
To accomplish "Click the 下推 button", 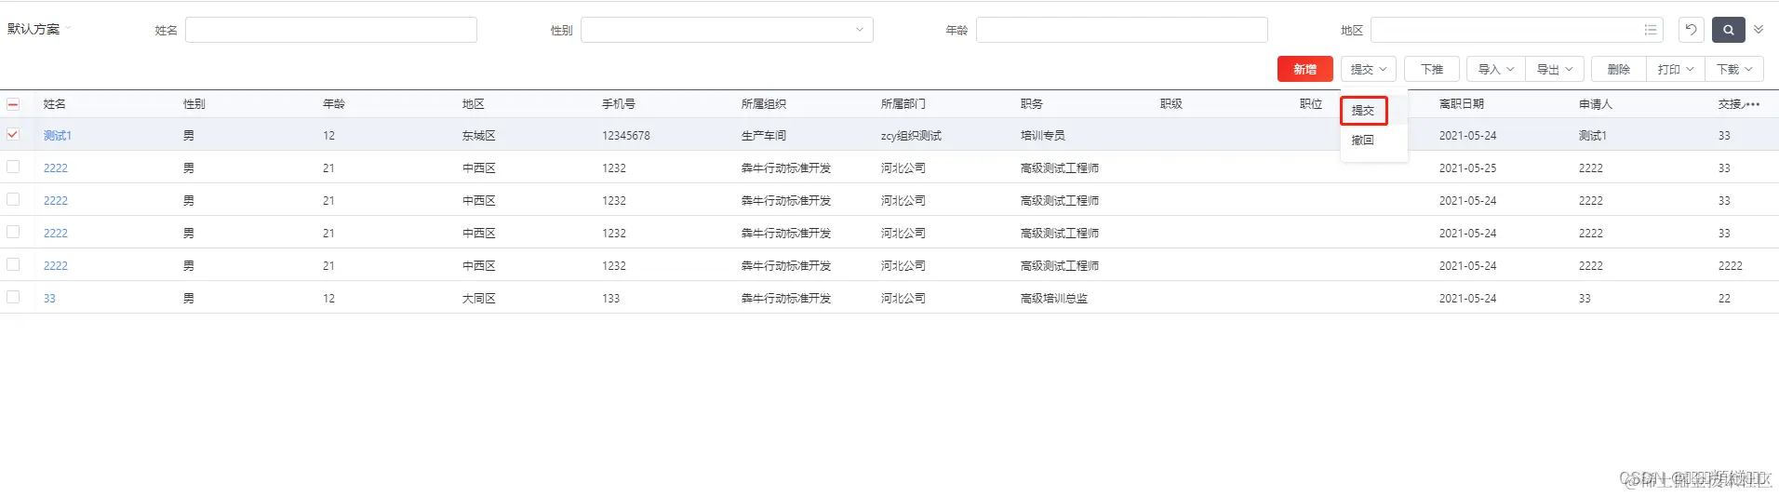I will point(1432,69).
